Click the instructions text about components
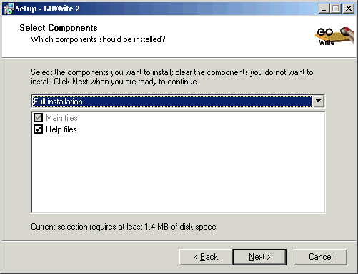 pyautogui.click(x=172, y=77)
